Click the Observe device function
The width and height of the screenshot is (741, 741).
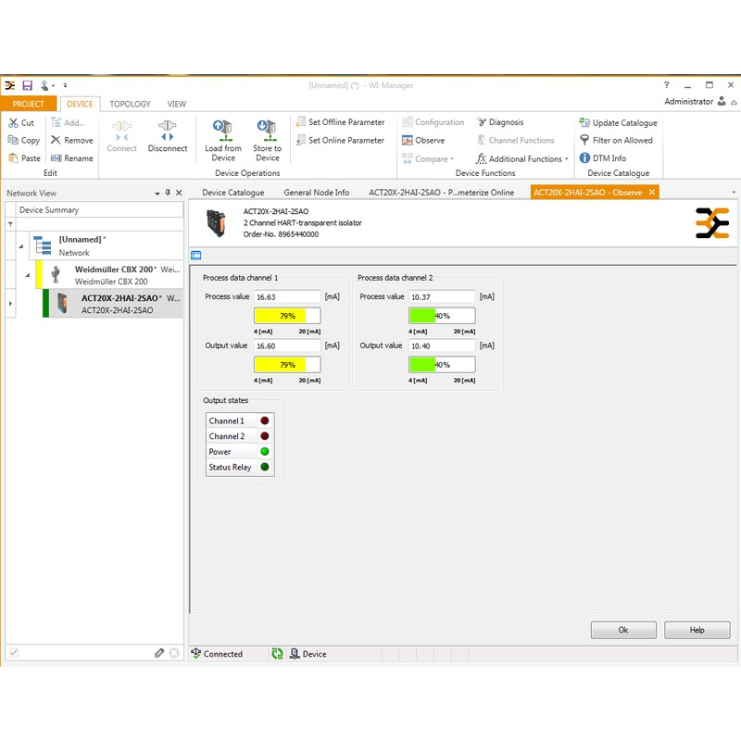pos(423,141)
